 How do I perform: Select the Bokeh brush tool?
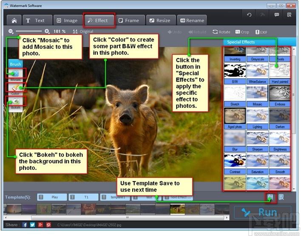16,101
